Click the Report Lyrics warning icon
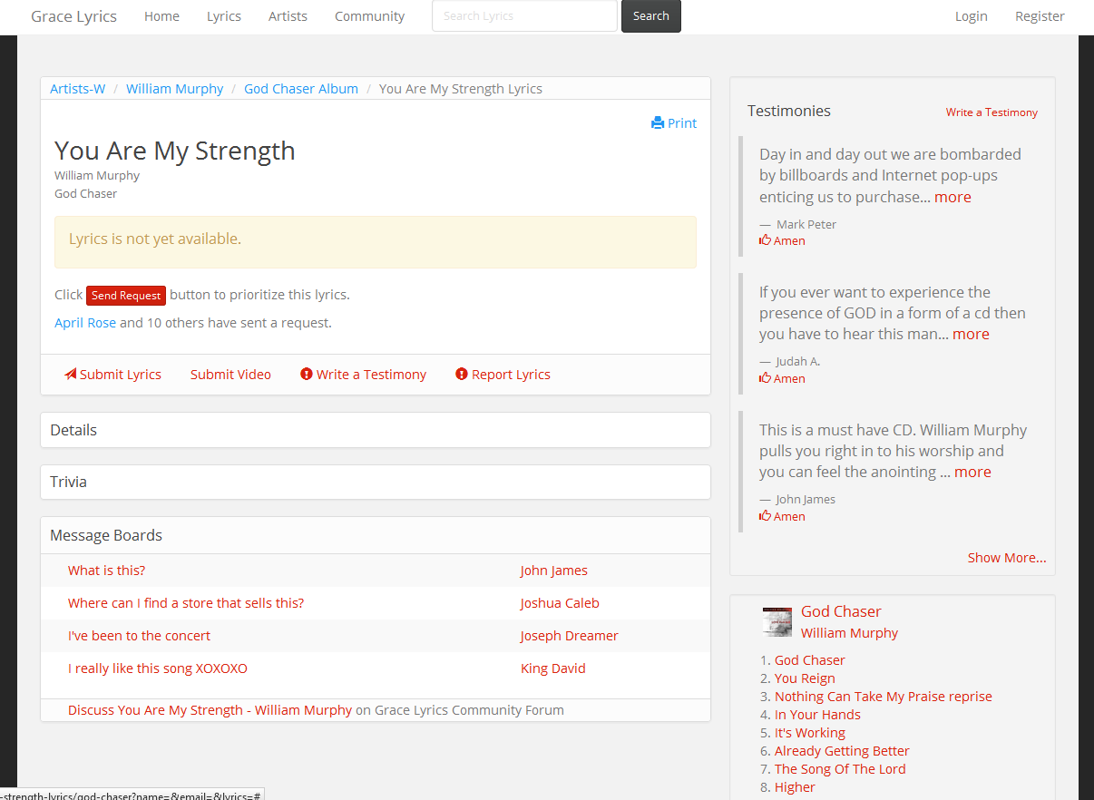Screen dimensions: 1094x800 click(x=462, y=375)
